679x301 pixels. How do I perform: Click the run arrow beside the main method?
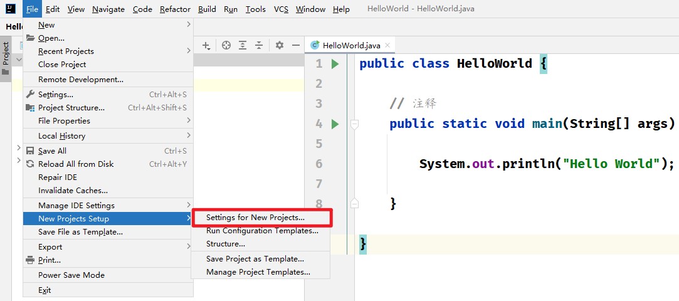tap(335, 124)
